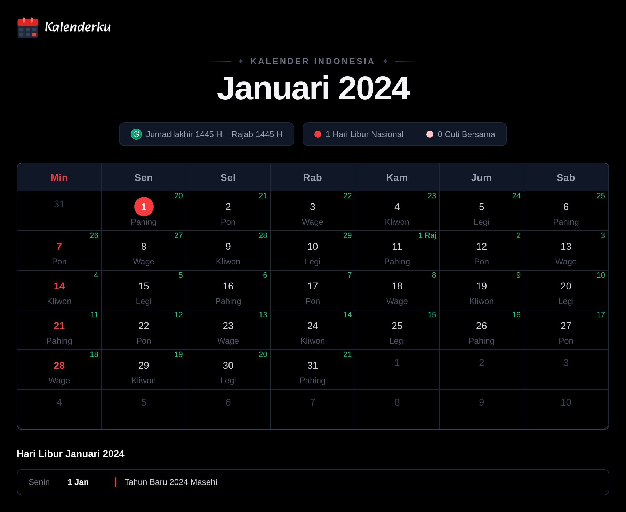Click the green Hijri crescent moon icon
626x512 pixels.
coord(136,134)
